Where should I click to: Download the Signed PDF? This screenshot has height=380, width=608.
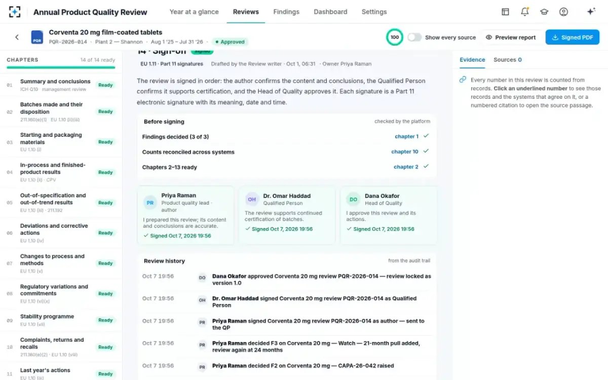(573, 37)
